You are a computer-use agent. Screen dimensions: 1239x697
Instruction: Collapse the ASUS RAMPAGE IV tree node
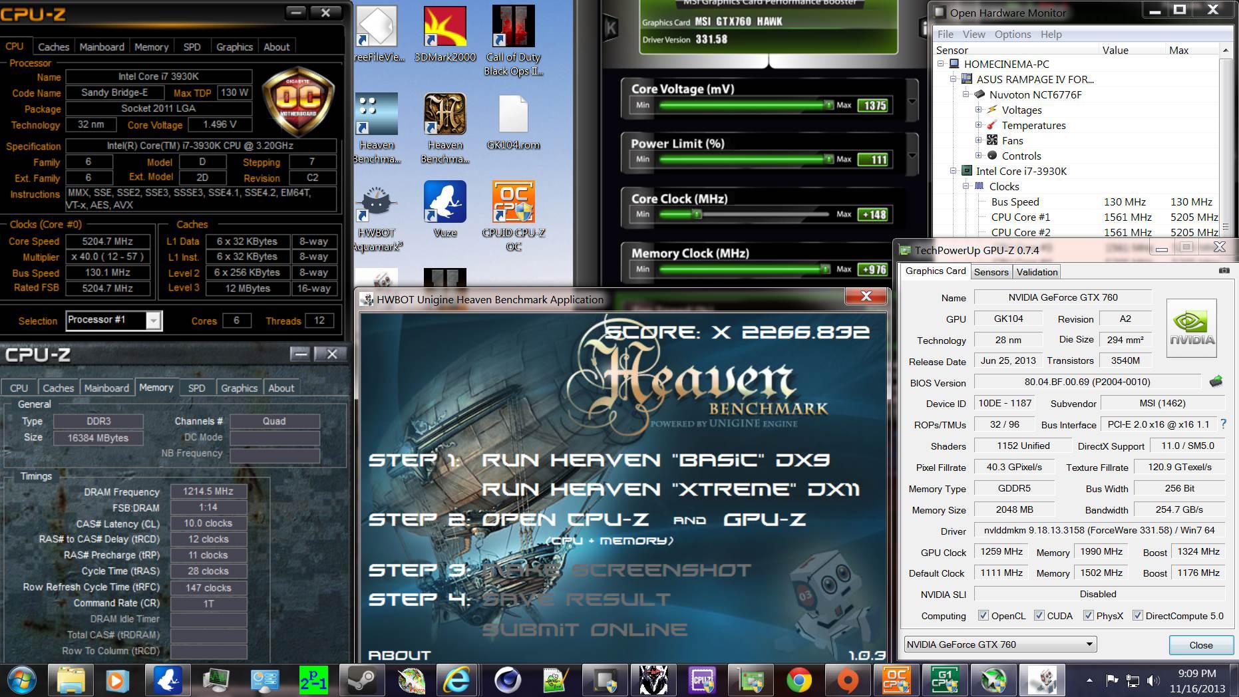coord(953,79)
